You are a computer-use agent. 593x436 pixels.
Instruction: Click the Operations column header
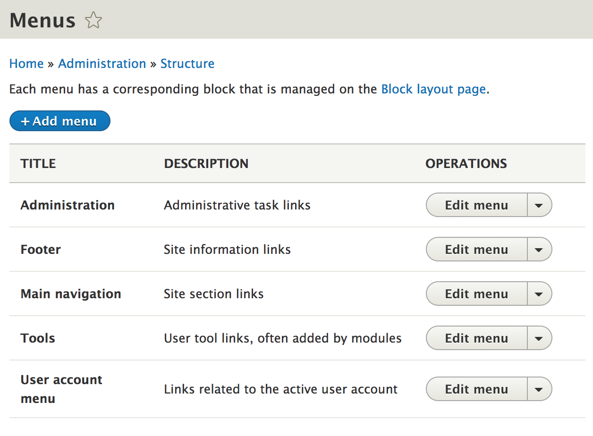(466, 164)
